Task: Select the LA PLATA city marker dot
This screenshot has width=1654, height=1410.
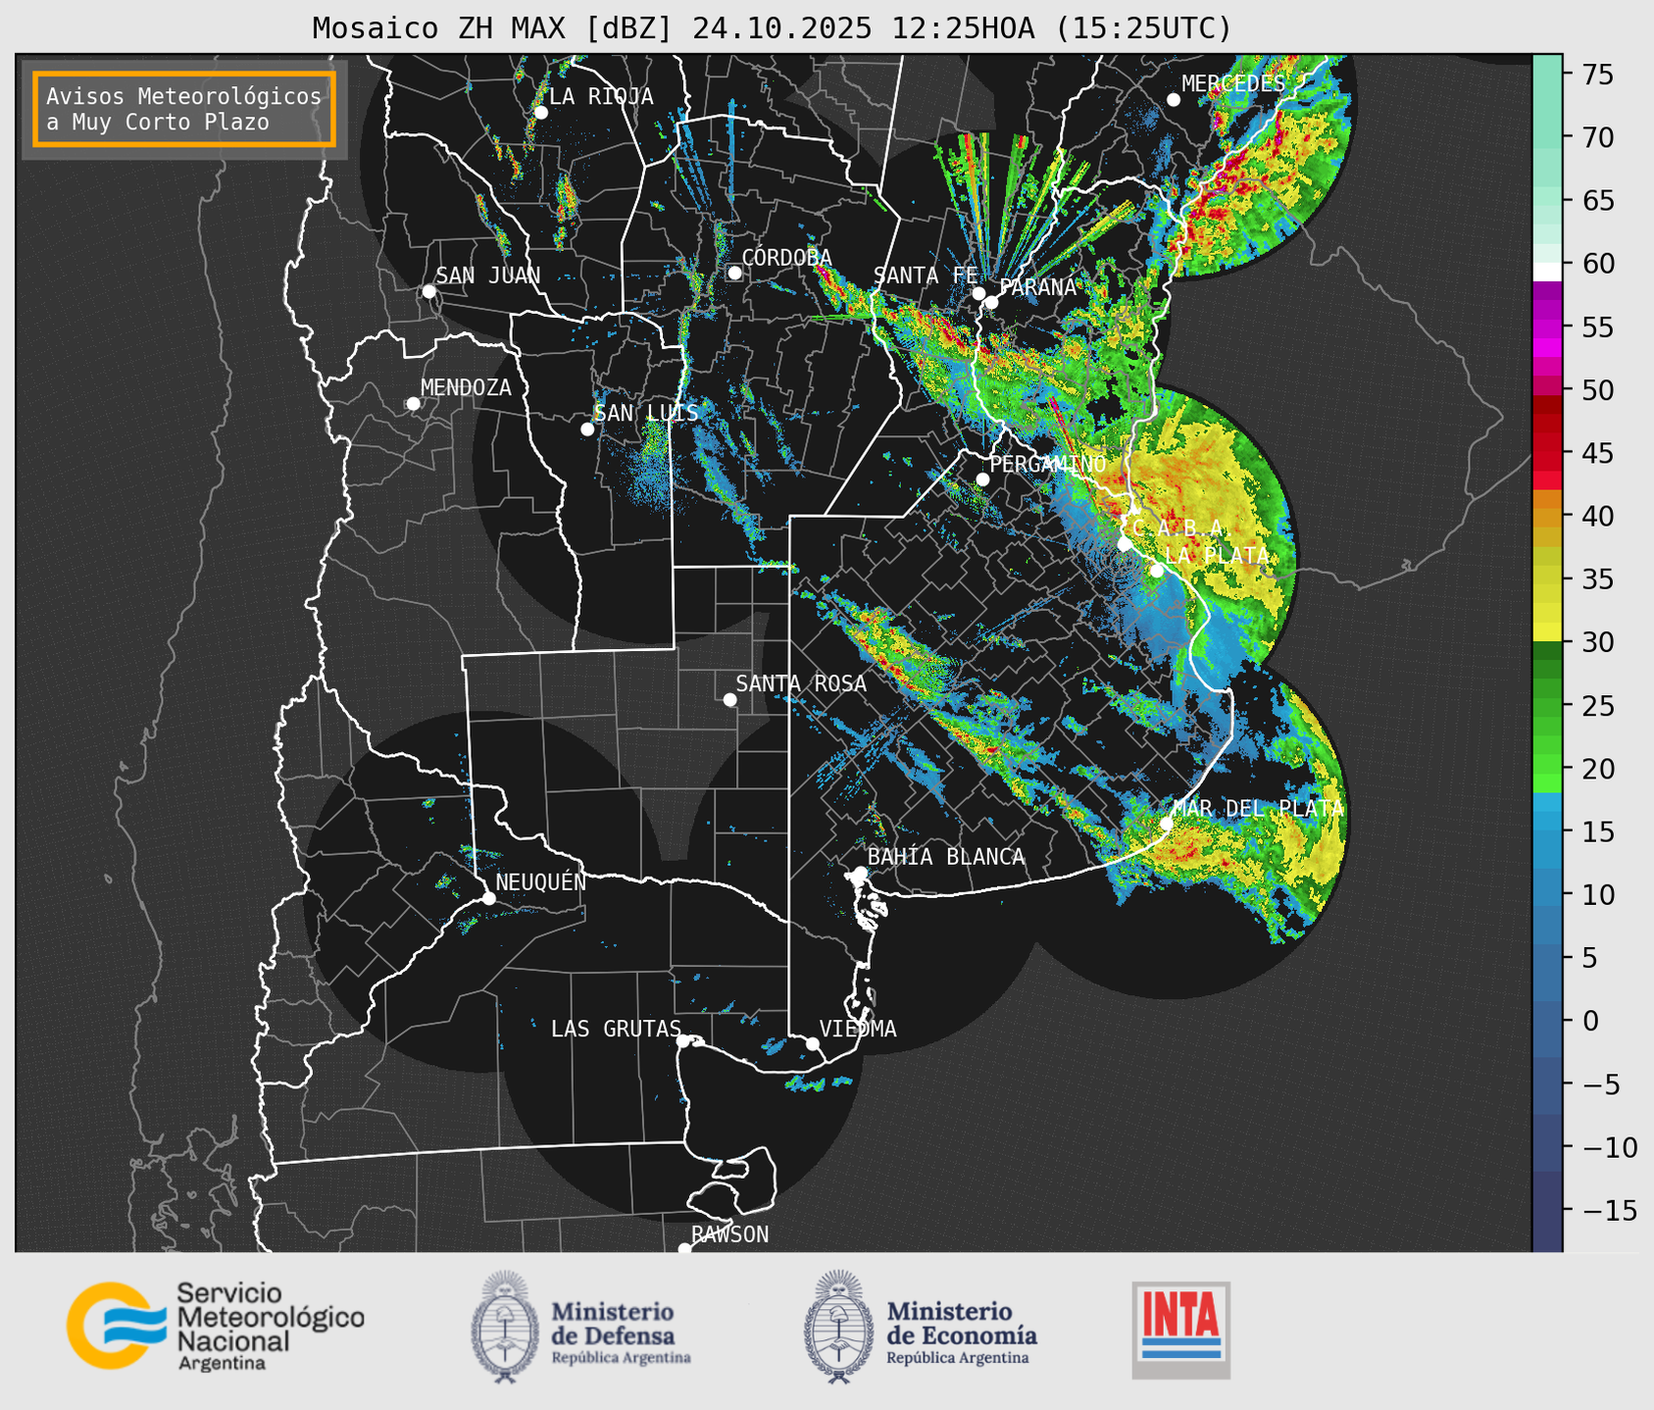Action: point(1157,571)
